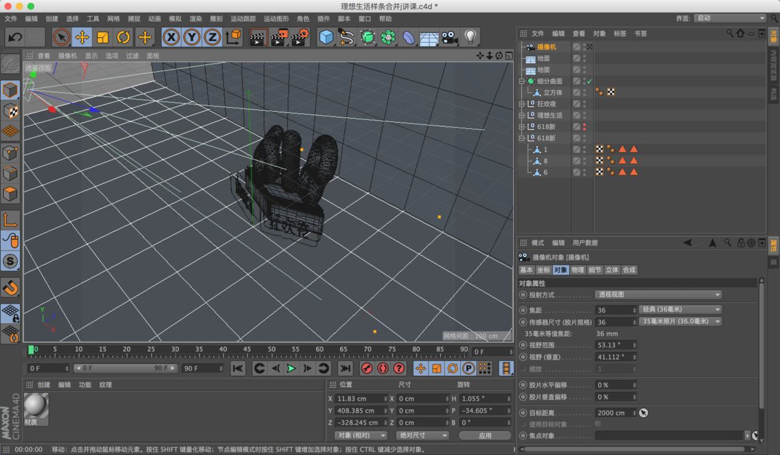Image resolution: width=780 pixels, height=455 pixels.
Task: Expand the 狂欢夜 object group
Action: (x=522, y=104)
